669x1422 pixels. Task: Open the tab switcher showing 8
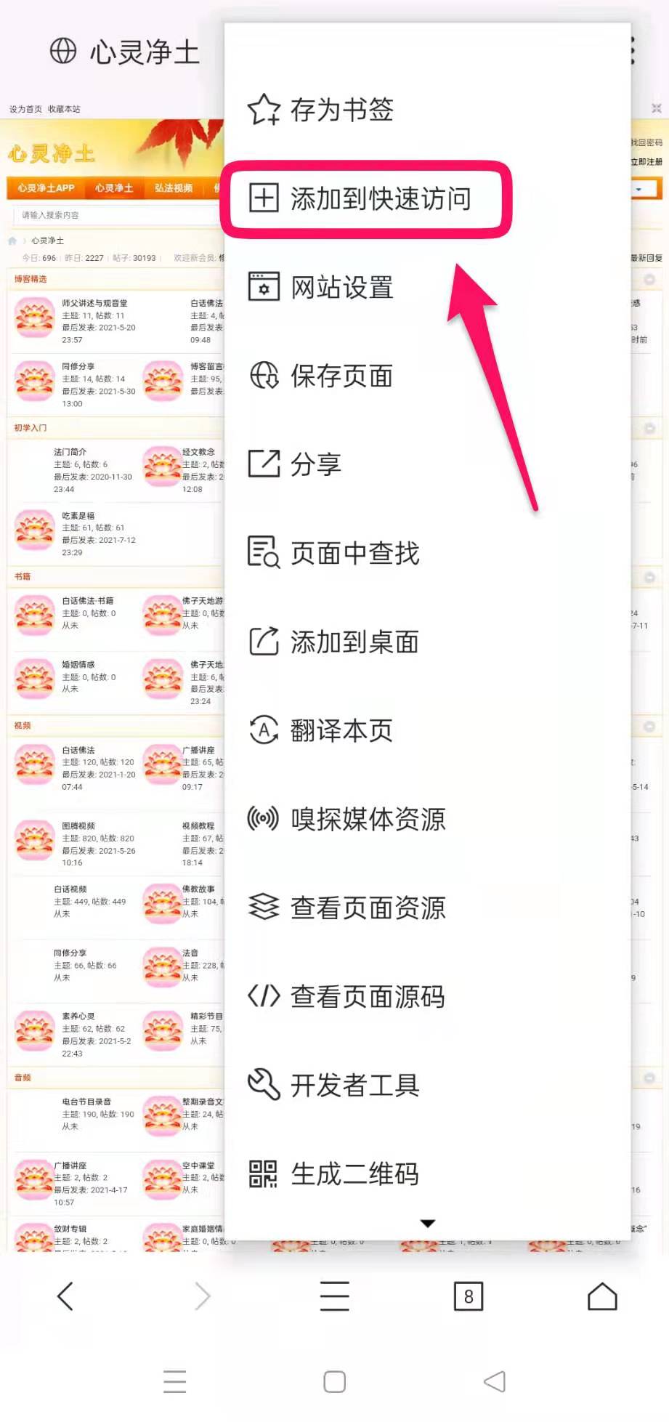pos(469,1296)
